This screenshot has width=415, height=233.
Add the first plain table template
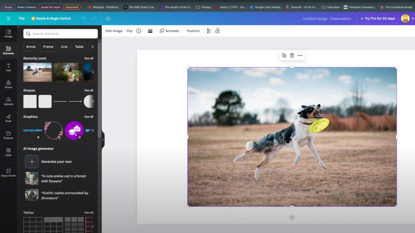click(33, 225)
